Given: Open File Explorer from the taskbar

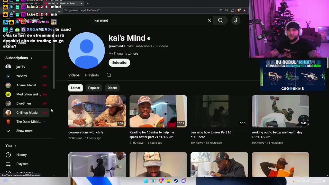Looking at the screenshot, I should pyautogui.click(x=168, y=181).
